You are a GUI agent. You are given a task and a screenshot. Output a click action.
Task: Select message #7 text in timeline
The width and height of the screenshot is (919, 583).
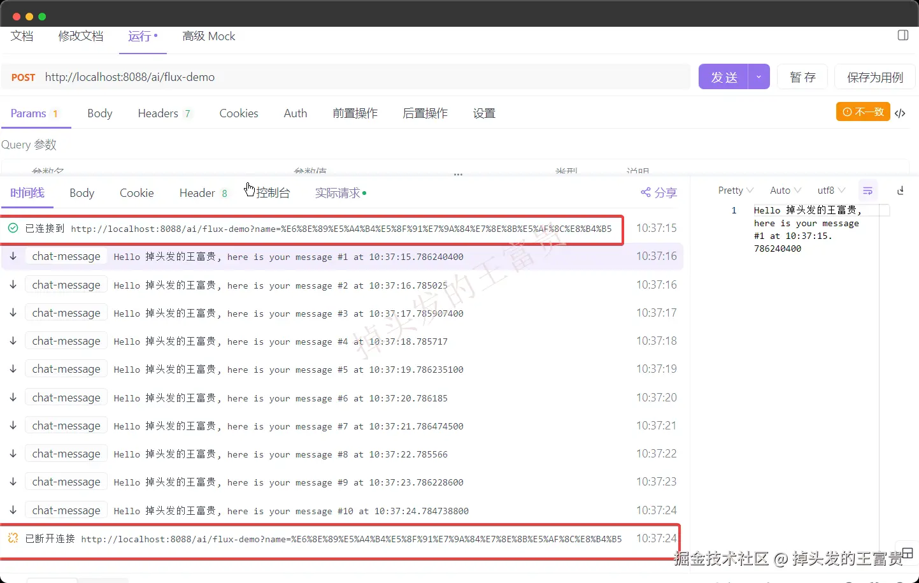pos(289,426)
